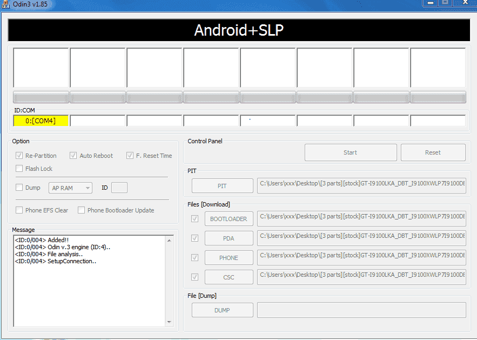Toggle the checkbox beside CSC button
477x340 pixels.
tap(194, 277)
